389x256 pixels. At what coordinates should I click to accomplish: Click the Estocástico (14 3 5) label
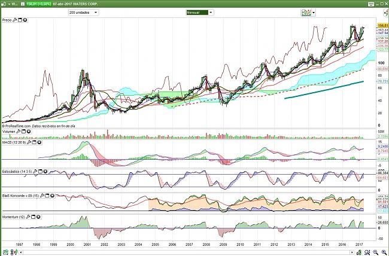tap(17, 172)
